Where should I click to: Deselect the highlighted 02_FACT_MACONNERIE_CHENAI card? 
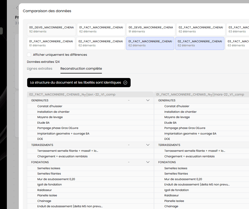click(x=200, y=43)
